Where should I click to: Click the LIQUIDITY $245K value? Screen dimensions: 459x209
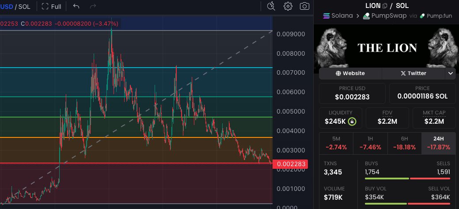click(x=335, y=122)
